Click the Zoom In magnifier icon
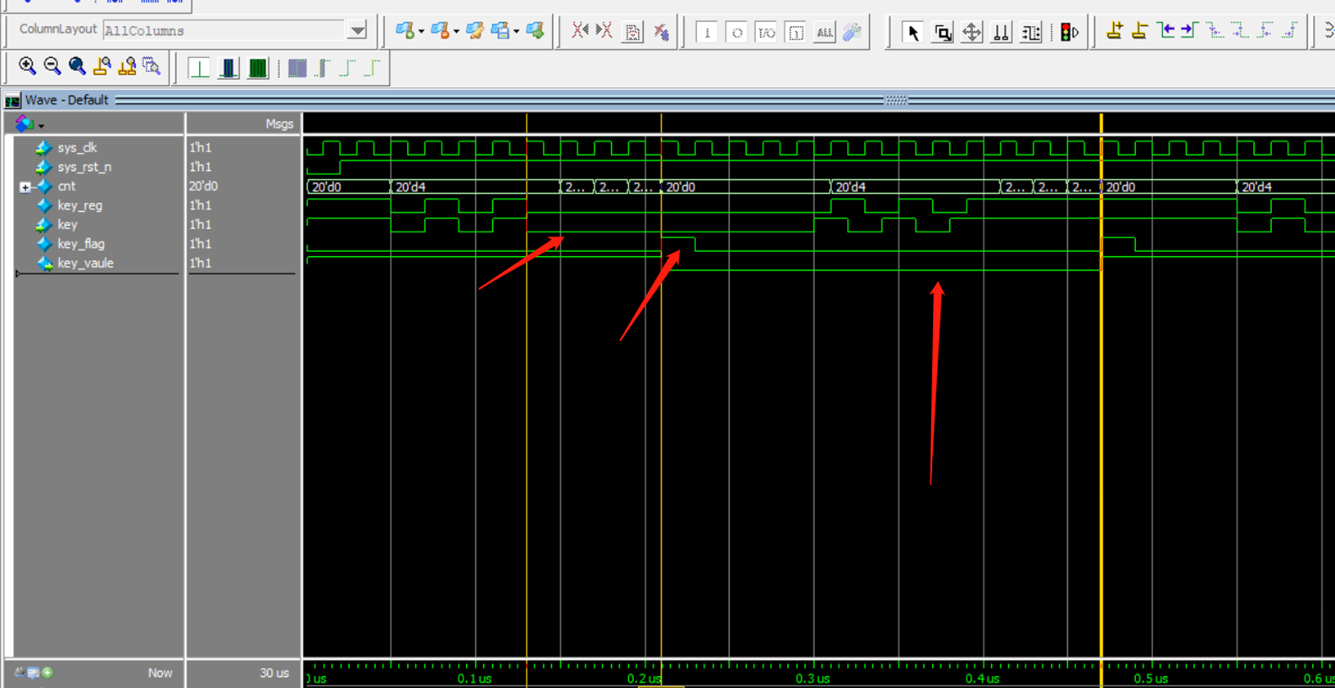The height and width of the screenshot is (688, 1335). click(27, 67)
